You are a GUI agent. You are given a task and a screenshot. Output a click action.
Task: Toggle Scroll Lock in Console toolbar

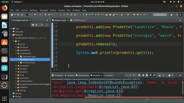point(143,75)
